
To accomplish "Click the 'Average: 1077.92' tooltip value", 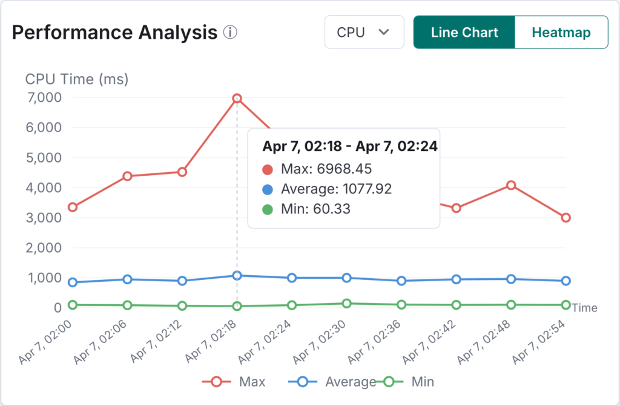I will (x=336, y=189).
